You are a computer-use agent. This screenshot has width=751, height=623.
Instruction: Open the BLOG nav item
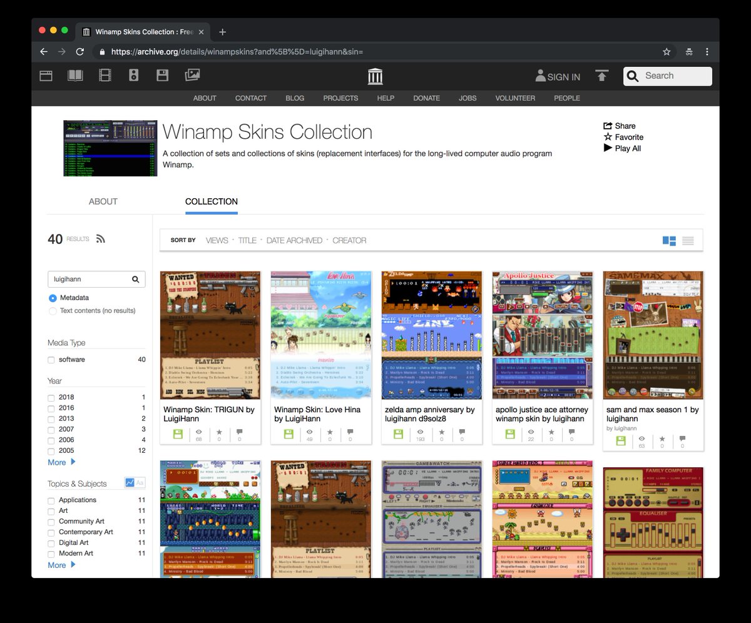(295, 98)
